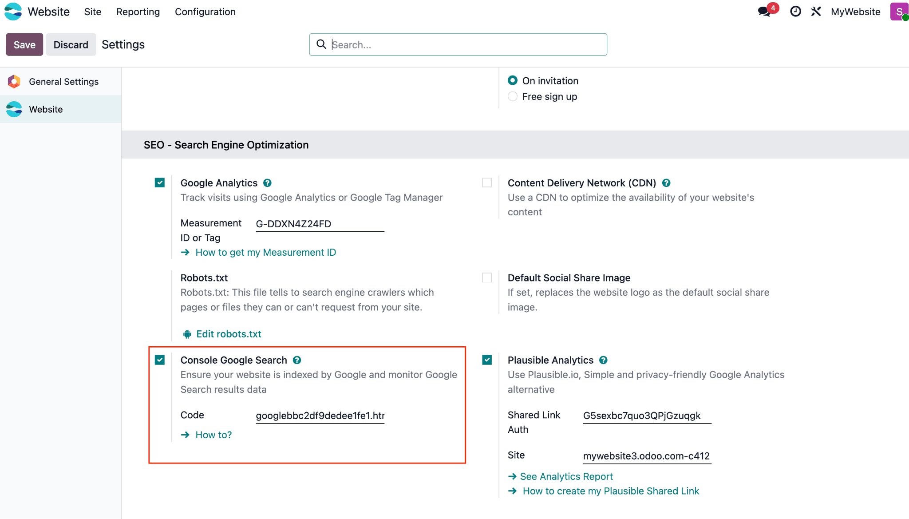Click the CDN help question mark icon
Screen dimensions: 909x519
coord(666,183)
